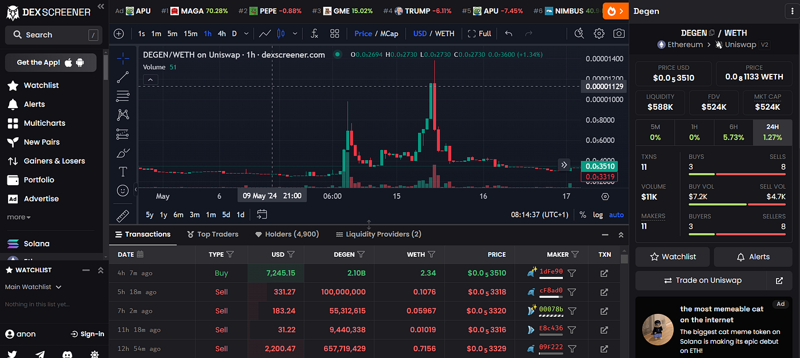Expand the more menu in sidebar
The width and height of the screenshot is (800, 358).
(19, 217)
